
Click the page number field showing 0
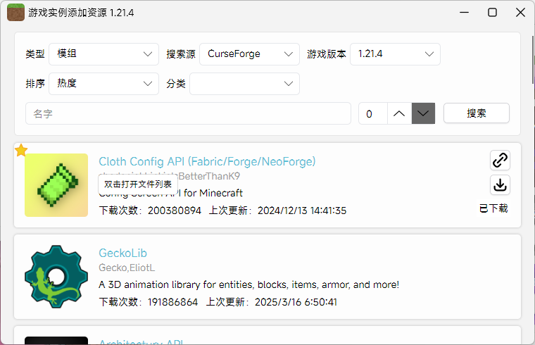pyautogui.click(x=373, y=113)
